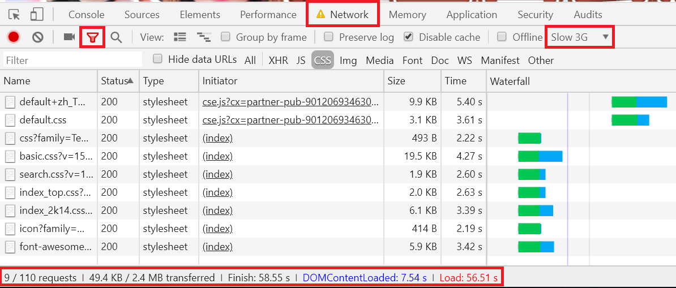Enable the Preserve log checkbox
676x288 pixels.
click(328, 37)
